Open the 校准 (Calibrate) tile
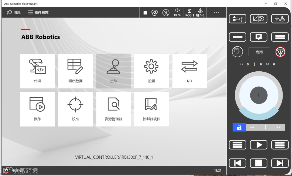 pyautogui.click(x=75, y=109)
